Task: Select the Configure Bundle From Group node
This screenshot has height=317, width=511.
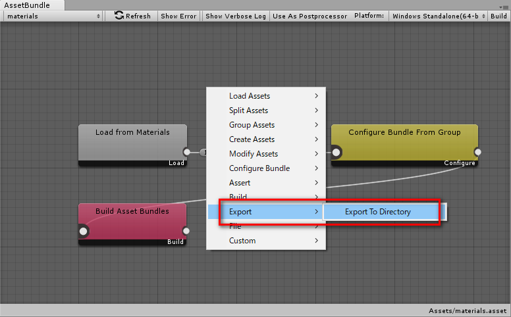Action: [x=404, y=145]
